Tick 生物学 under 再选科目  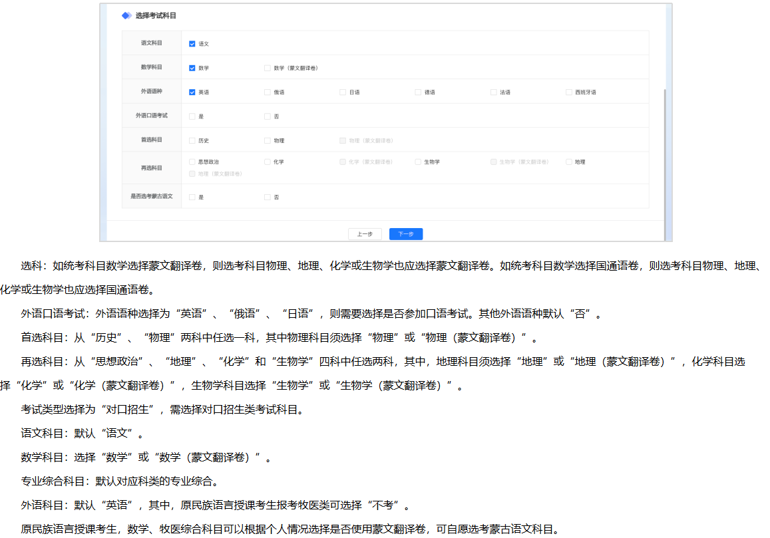click(418, 162)
